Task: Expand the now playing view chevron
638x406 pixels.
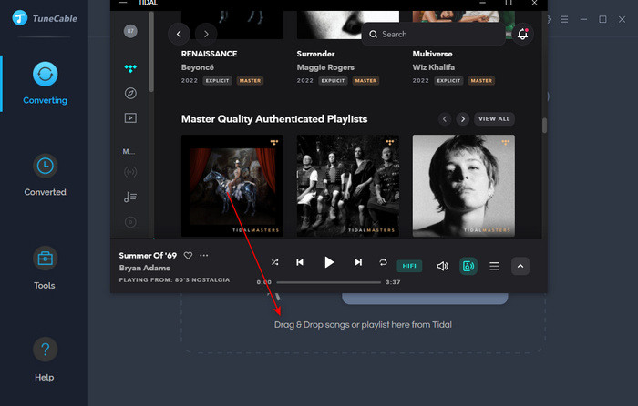Action: 520,266
